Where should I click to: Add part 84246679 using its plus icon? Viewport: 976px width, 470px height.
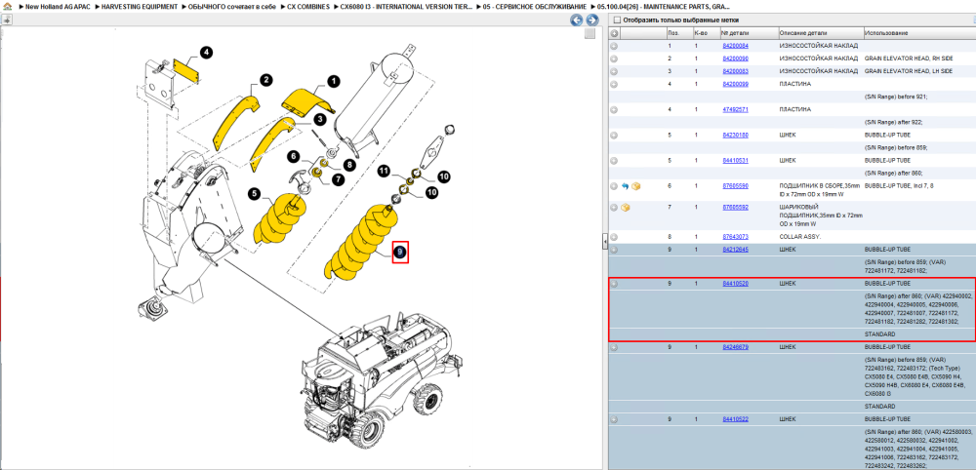614,347
